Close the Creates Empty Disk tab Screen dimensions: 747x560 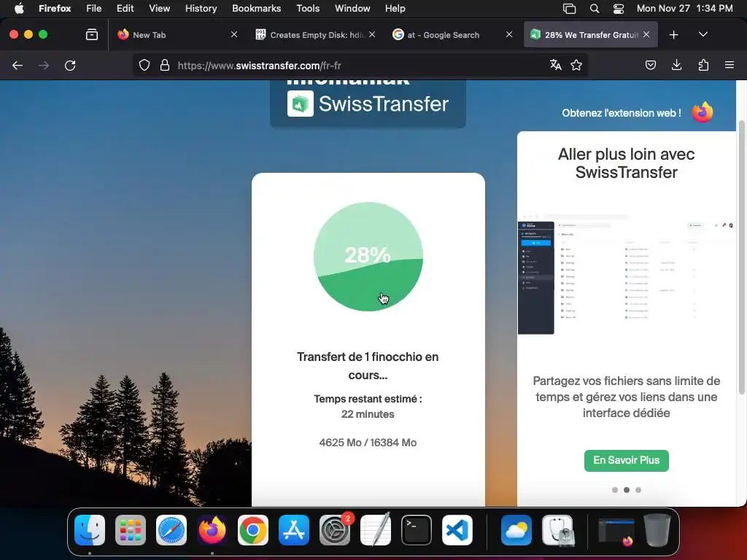[x=372, y=34]
